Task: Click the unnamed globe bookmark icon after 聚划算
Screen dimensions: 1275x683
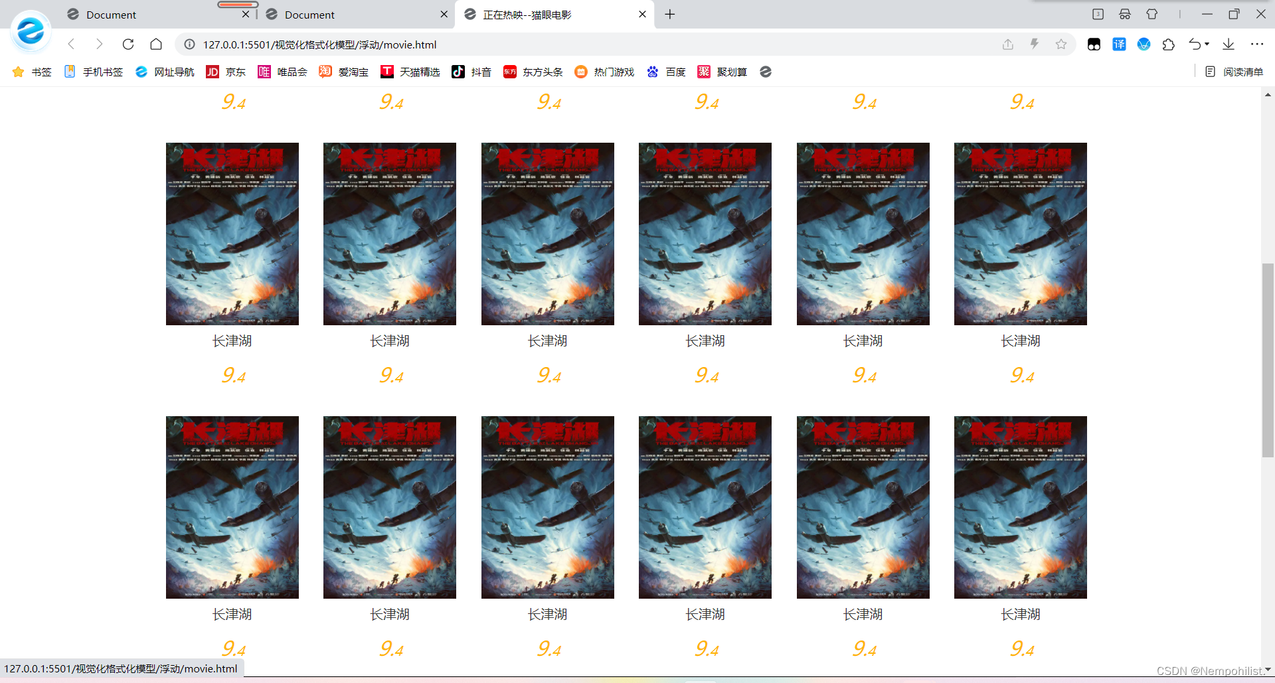Action: pos(766,72)
